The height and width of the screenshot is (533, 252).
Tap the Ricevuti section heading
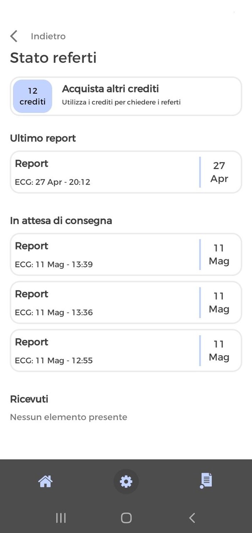pos(29,399)
